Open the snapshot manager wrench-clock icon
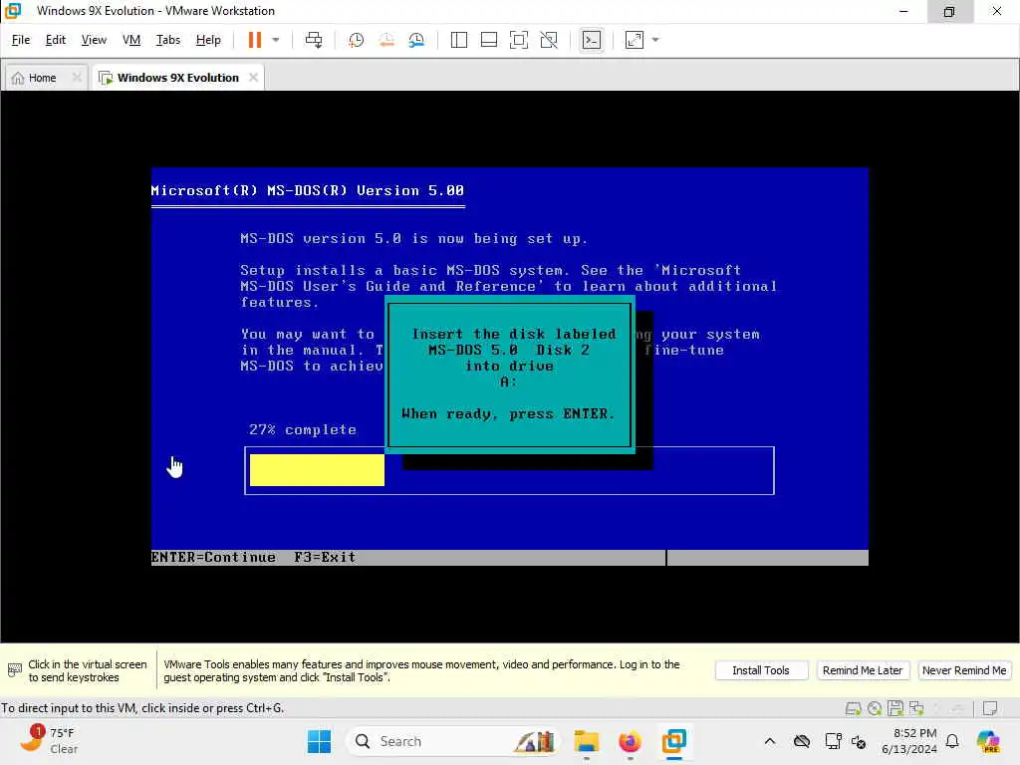Viewport: 1020px width, 765px height. [416, 40]
